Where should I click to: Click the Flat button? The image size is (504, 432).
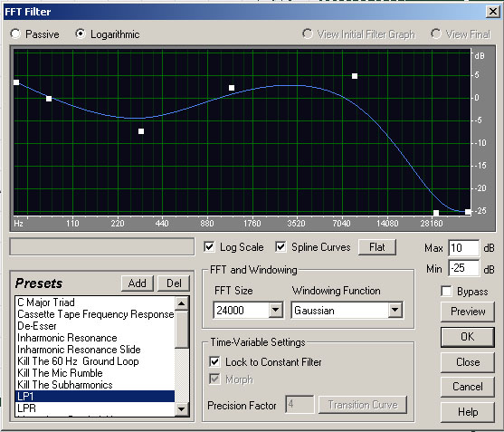[377, 247]
